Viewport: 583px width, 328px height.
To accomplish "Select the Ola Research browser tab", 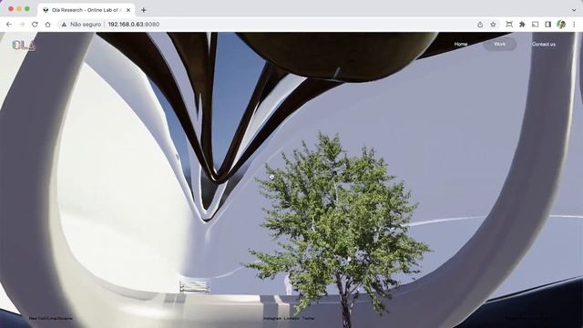I will 87,10.
